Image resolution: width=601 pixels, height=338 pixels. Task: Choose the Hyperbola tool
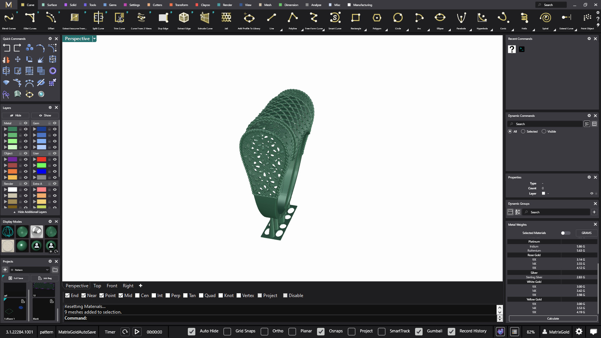482,21
